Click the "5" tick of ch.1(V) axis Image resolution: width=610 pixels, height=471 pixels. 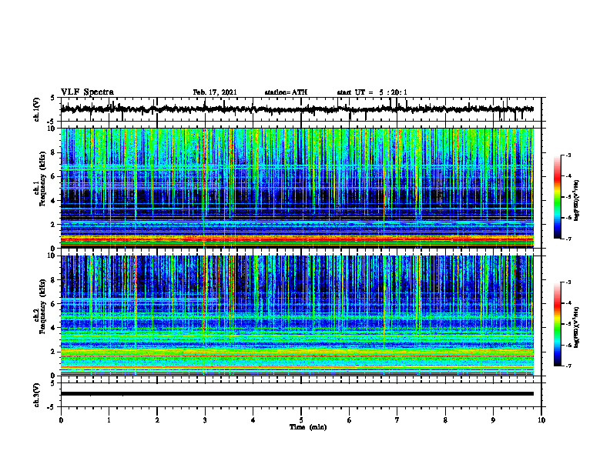(53, 99)
